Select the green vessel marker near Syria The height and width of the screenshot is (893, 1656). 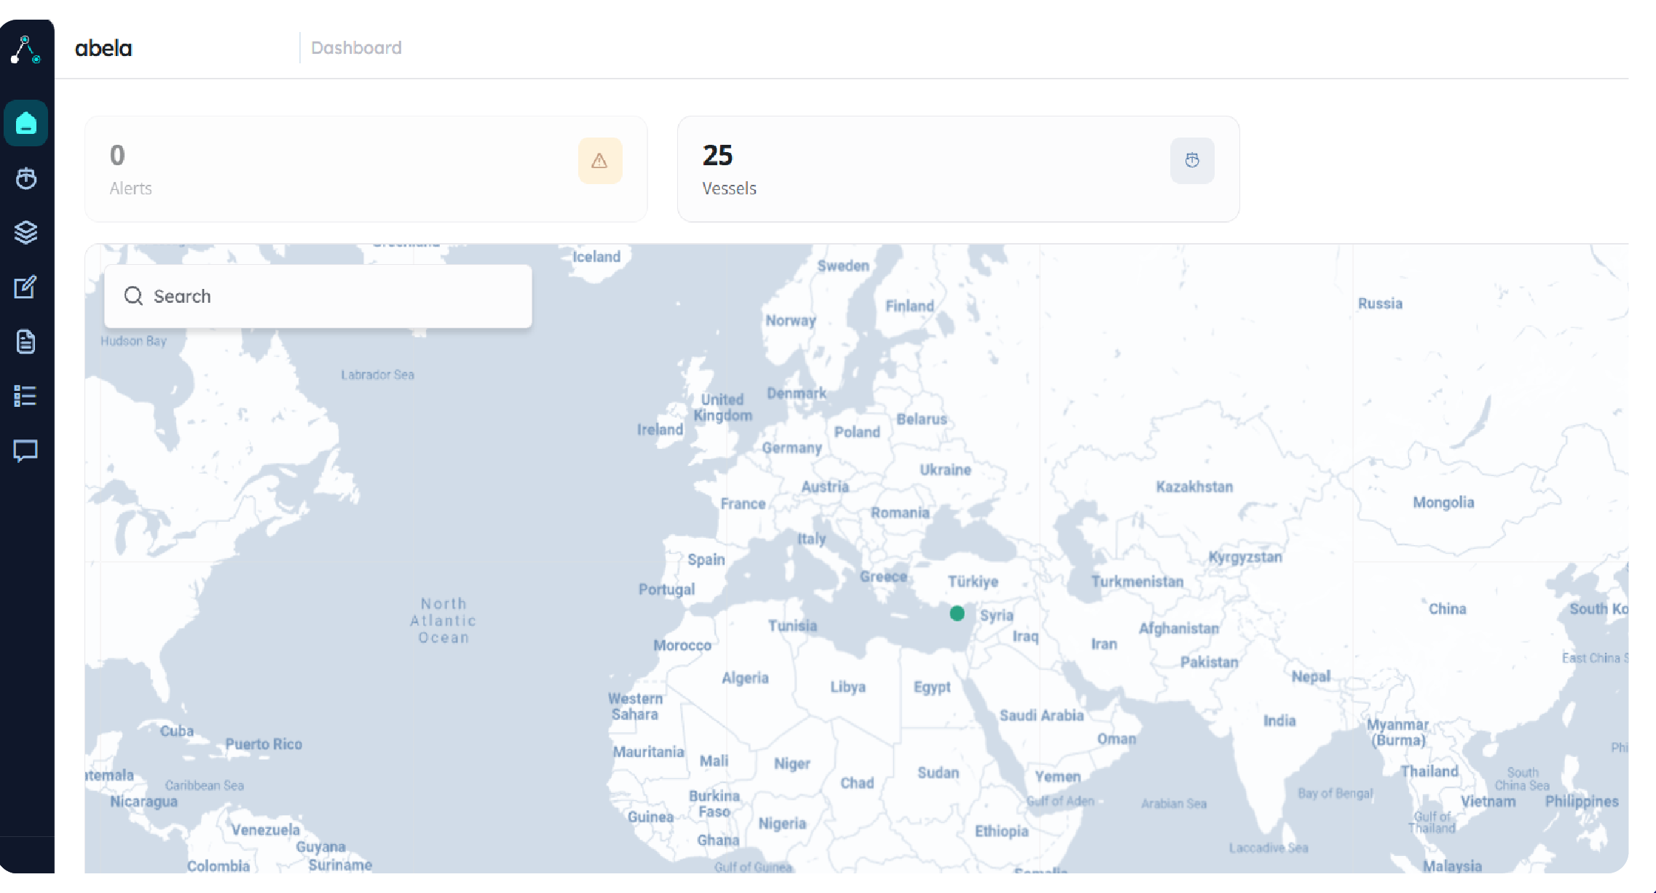(x=958, y=614)
